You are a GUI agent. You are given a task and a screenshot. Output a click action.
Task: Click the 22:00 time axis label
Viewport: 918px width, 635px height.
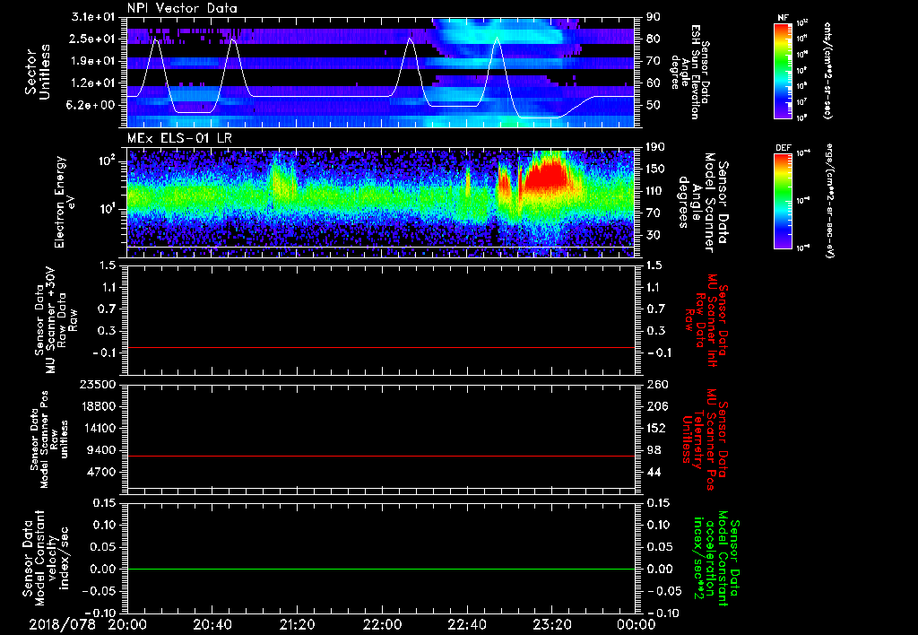click(x=382, y=624)
